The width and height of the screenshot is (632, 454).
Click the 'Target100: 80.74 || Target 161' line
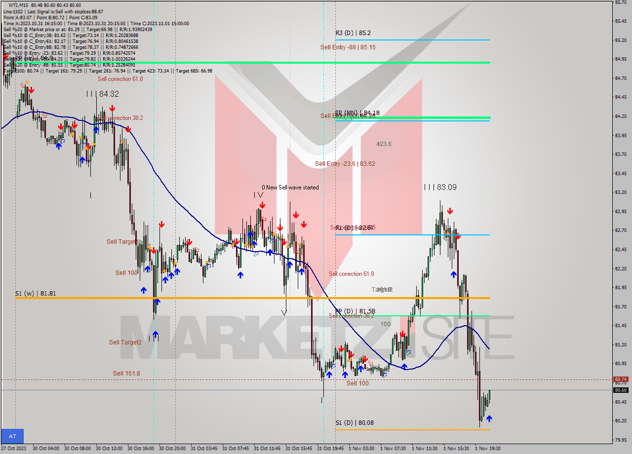click(108, 71)
